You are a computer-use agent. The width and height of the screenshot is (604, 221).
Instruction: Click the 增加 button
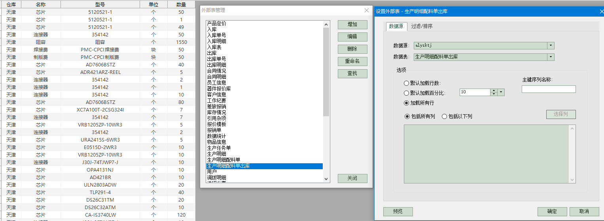[352, 25]
